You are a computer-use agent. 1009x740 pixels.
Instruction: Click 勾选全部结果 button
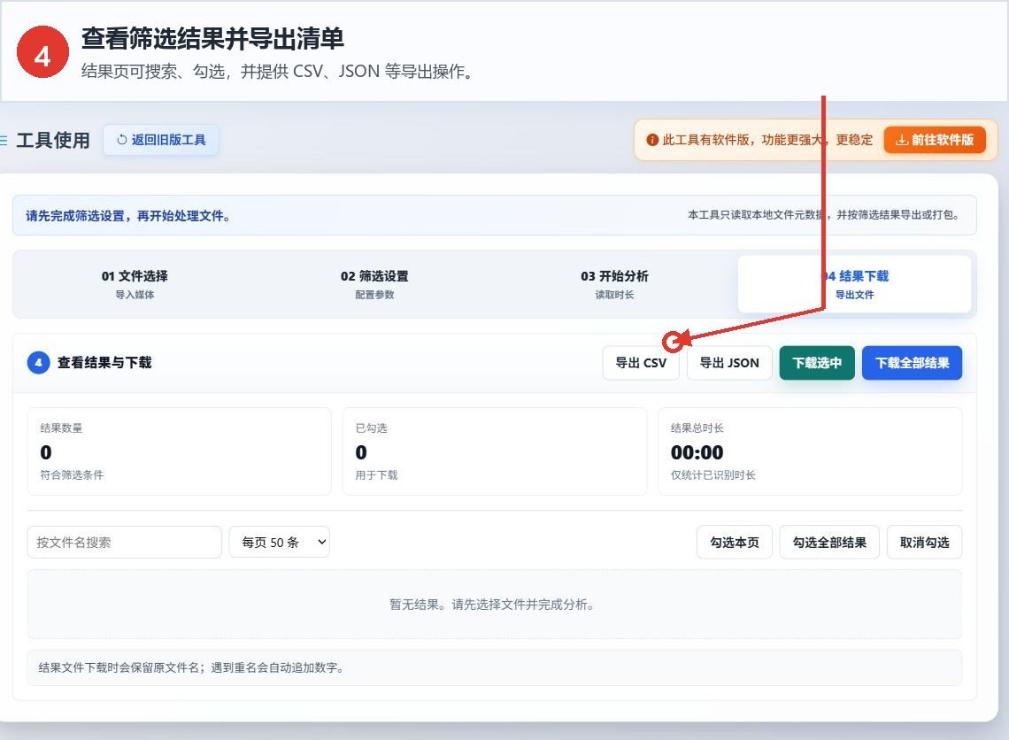click(829, 543)
